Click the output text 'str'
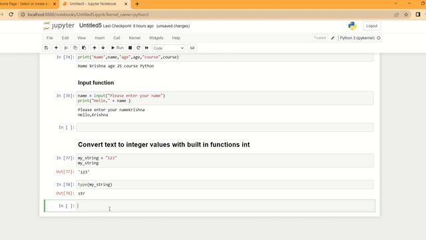 (x=81, y=193)
